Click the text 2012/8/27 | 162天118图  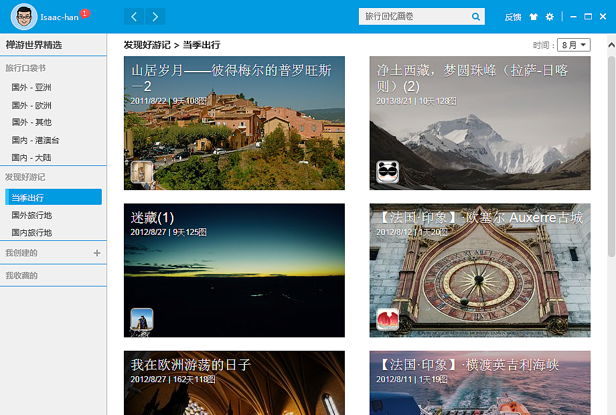[x=173, y=380]
